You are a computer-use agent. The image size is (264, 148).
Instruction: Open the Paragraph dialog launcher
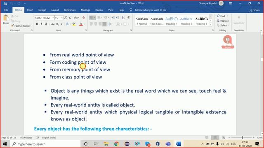[131, 30]
